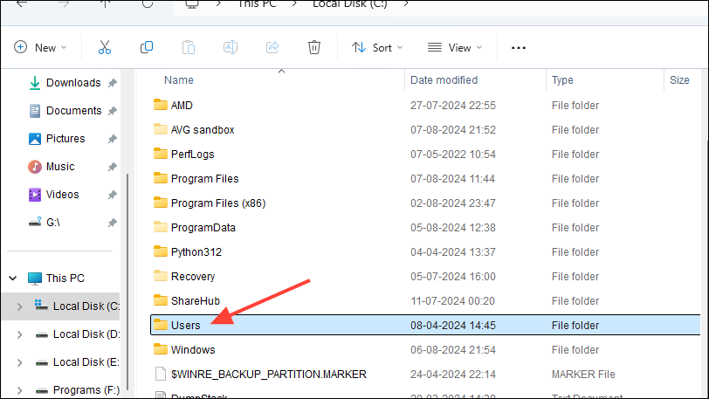This screenshot has height=399, width=709.
Task: Click the 27-07-2024 22:55 date cell
Action: click(x=452, y=106)
